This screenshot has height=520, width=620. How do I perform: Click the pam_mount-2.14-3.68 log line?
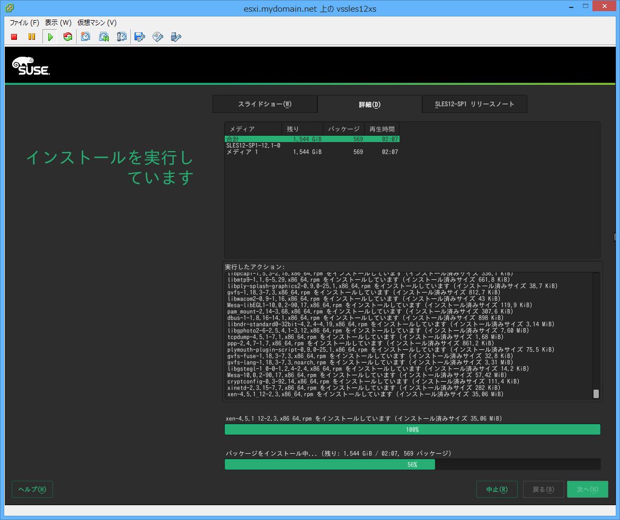click(x=370, y=312)
